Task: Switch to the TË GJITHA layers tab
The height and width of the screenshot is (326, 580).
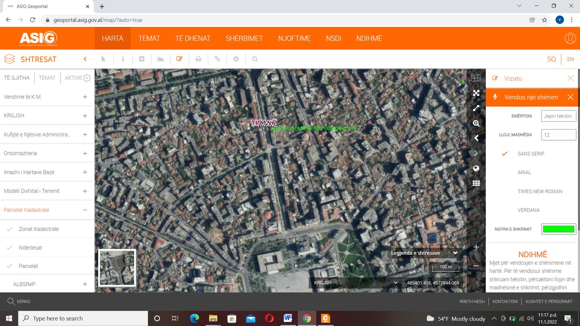Action: 17,78
